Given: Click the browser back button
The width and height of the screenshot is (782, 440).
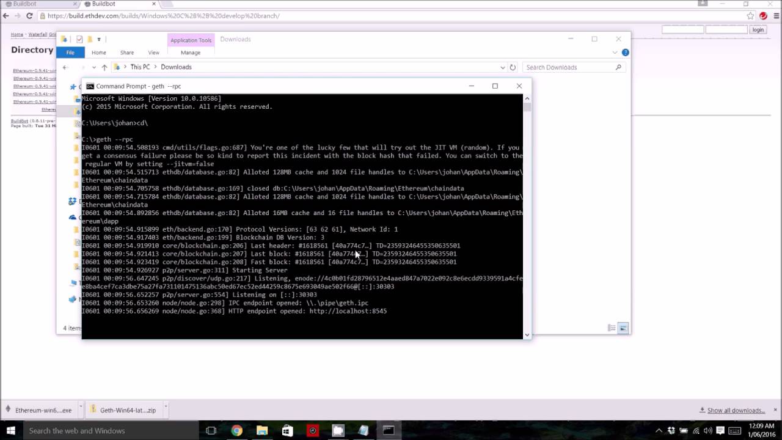Looking at the screenshot, I should pos(6,16).
